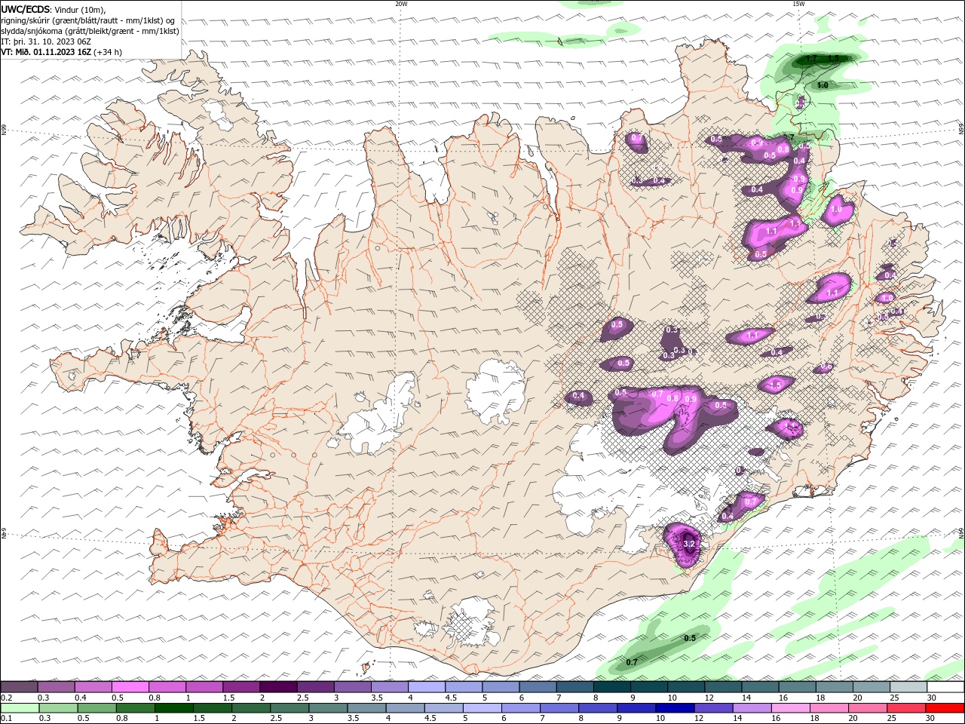Click the green rain swatch between 0.5 and 0.8
This screenshot has height=724, width=965.
click(x=96, y=708)
